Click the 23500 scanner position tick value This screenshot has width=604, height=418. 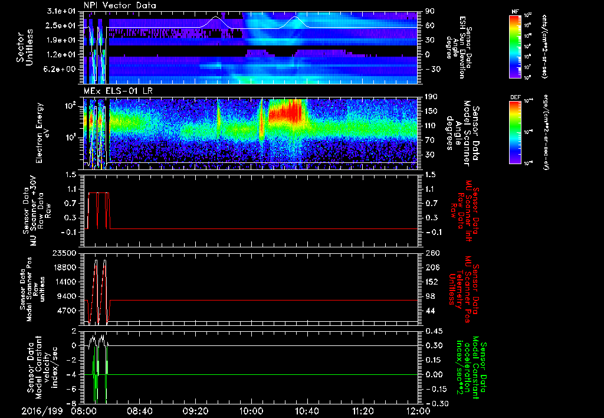pos(64,253)
